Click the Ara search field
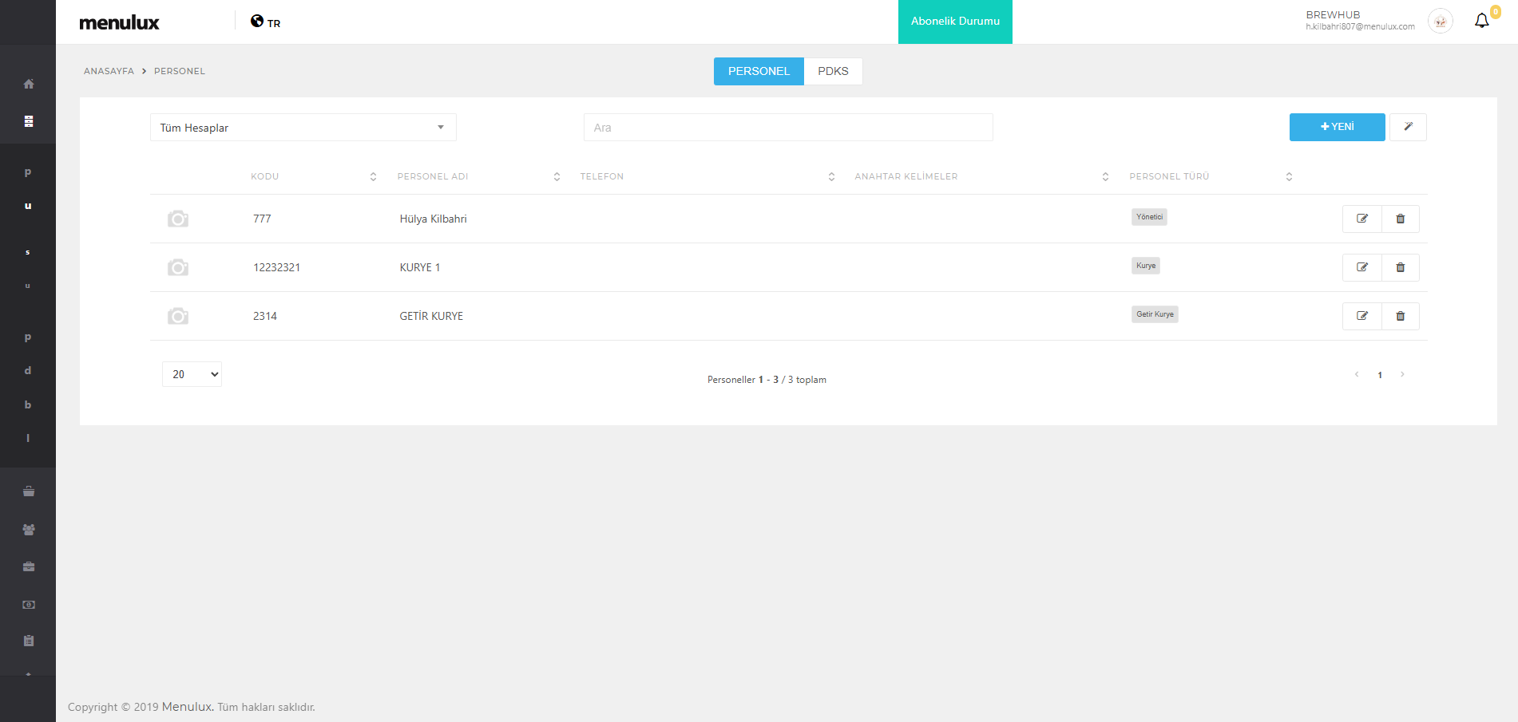 tap(787, 128)
